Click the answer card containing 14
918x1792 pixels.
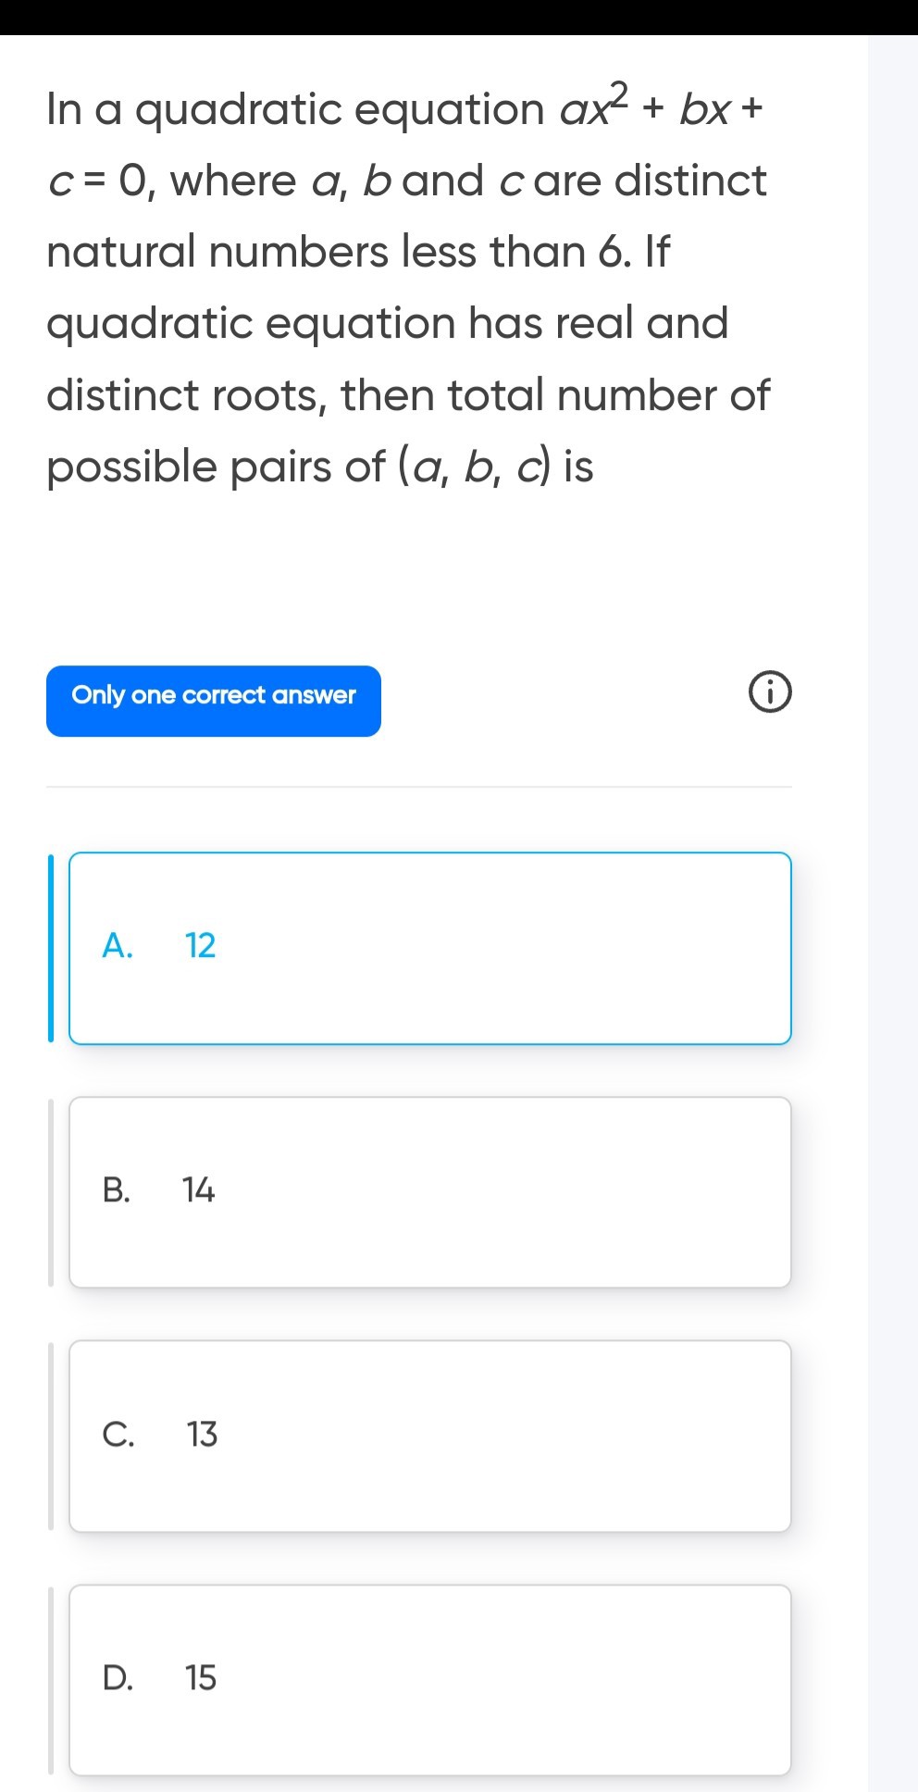pos(430,1191)
